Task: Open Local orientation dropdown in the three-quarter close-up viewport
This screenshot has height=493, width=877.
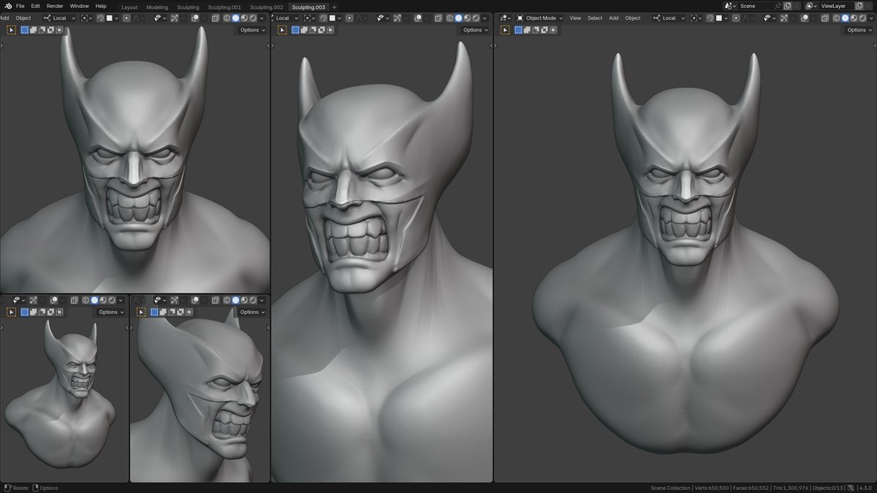Action: click(286, 18)
